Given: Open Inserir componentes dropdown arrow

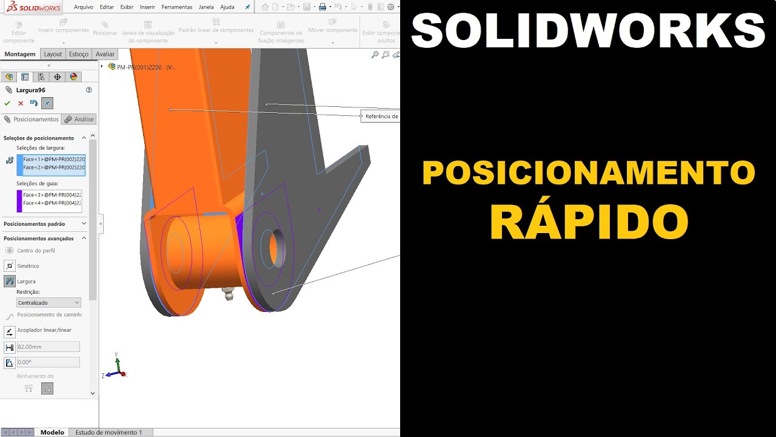Looking at the screenshot, I should 64,42.
